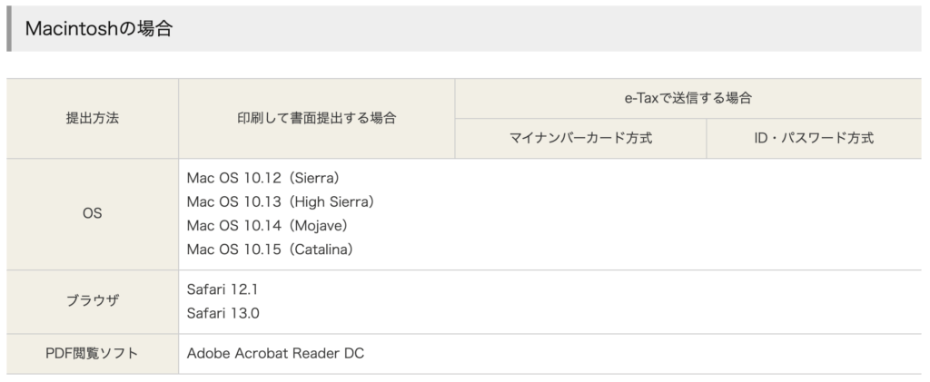The width and height of the screenshot is (930, 382).
Task: Select the マイナンバーカード方式 column header
Action: pos(580,138)
